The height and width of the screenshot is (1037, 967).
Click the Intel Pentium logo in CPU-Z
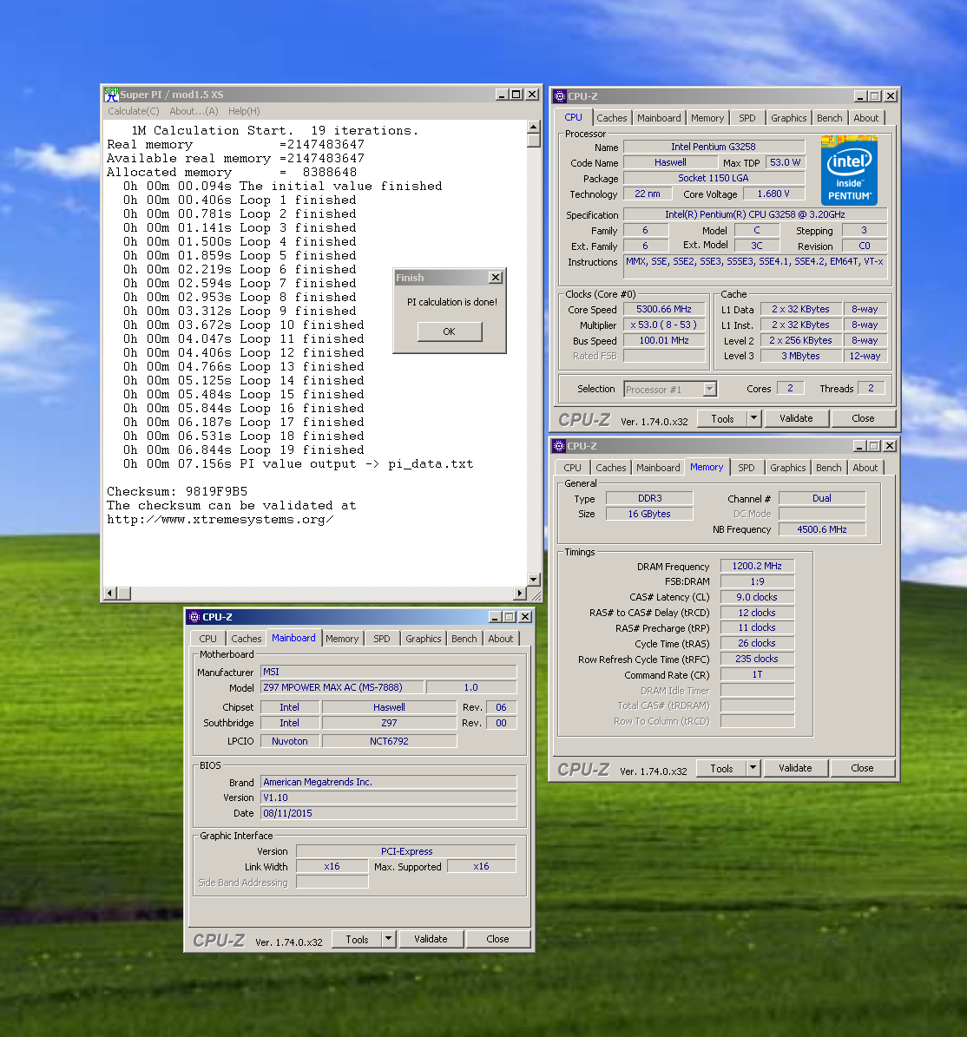849,171
